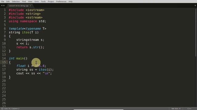This screenshot has height=110, width=197.
Task: Open the Tab Size: 4 selector
Action: pyautogui.click(x=176, y=109)
